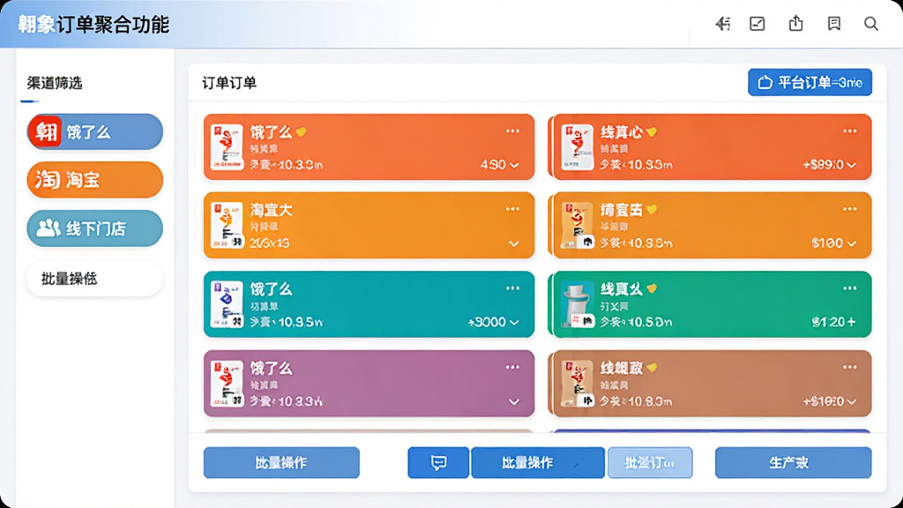This screenshot has height=508, width=903.
Task: Open more options on green 线真么 card
Action: tap(850, 288)
